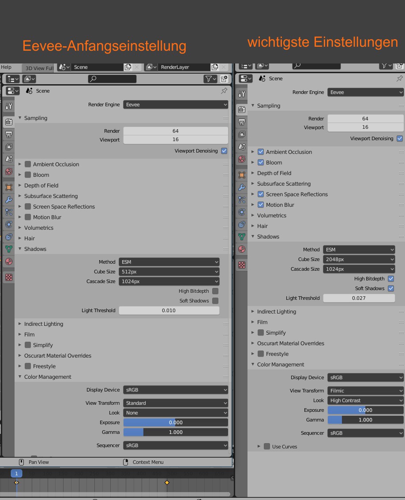Enable Ambient Occlusion in left panel
Viewport: 405px width, 500px height.
[x=28, y=164]
